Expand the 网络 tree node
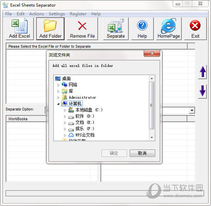This screenshot has height=206, width=211. point(58,85)
